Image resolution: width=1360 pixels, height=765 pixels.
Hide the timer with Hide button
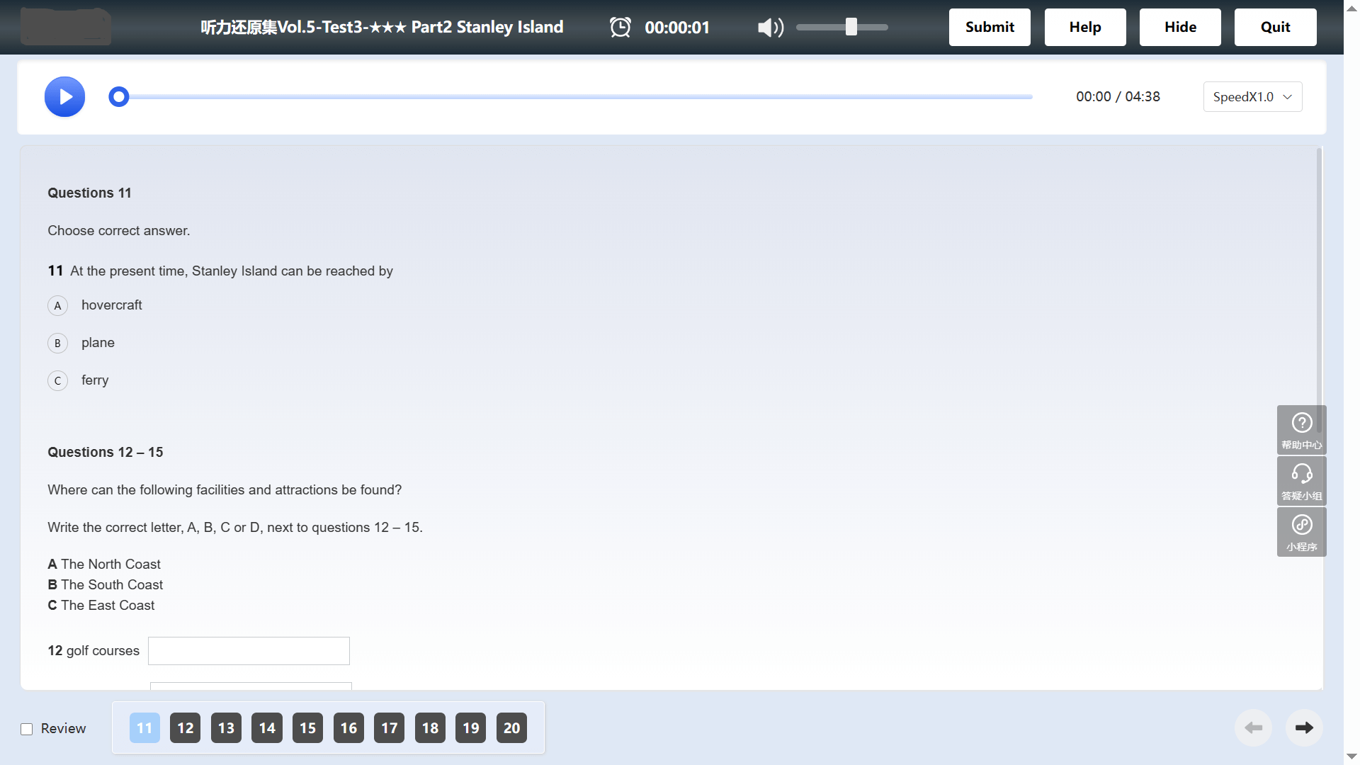click(1180, 27)
